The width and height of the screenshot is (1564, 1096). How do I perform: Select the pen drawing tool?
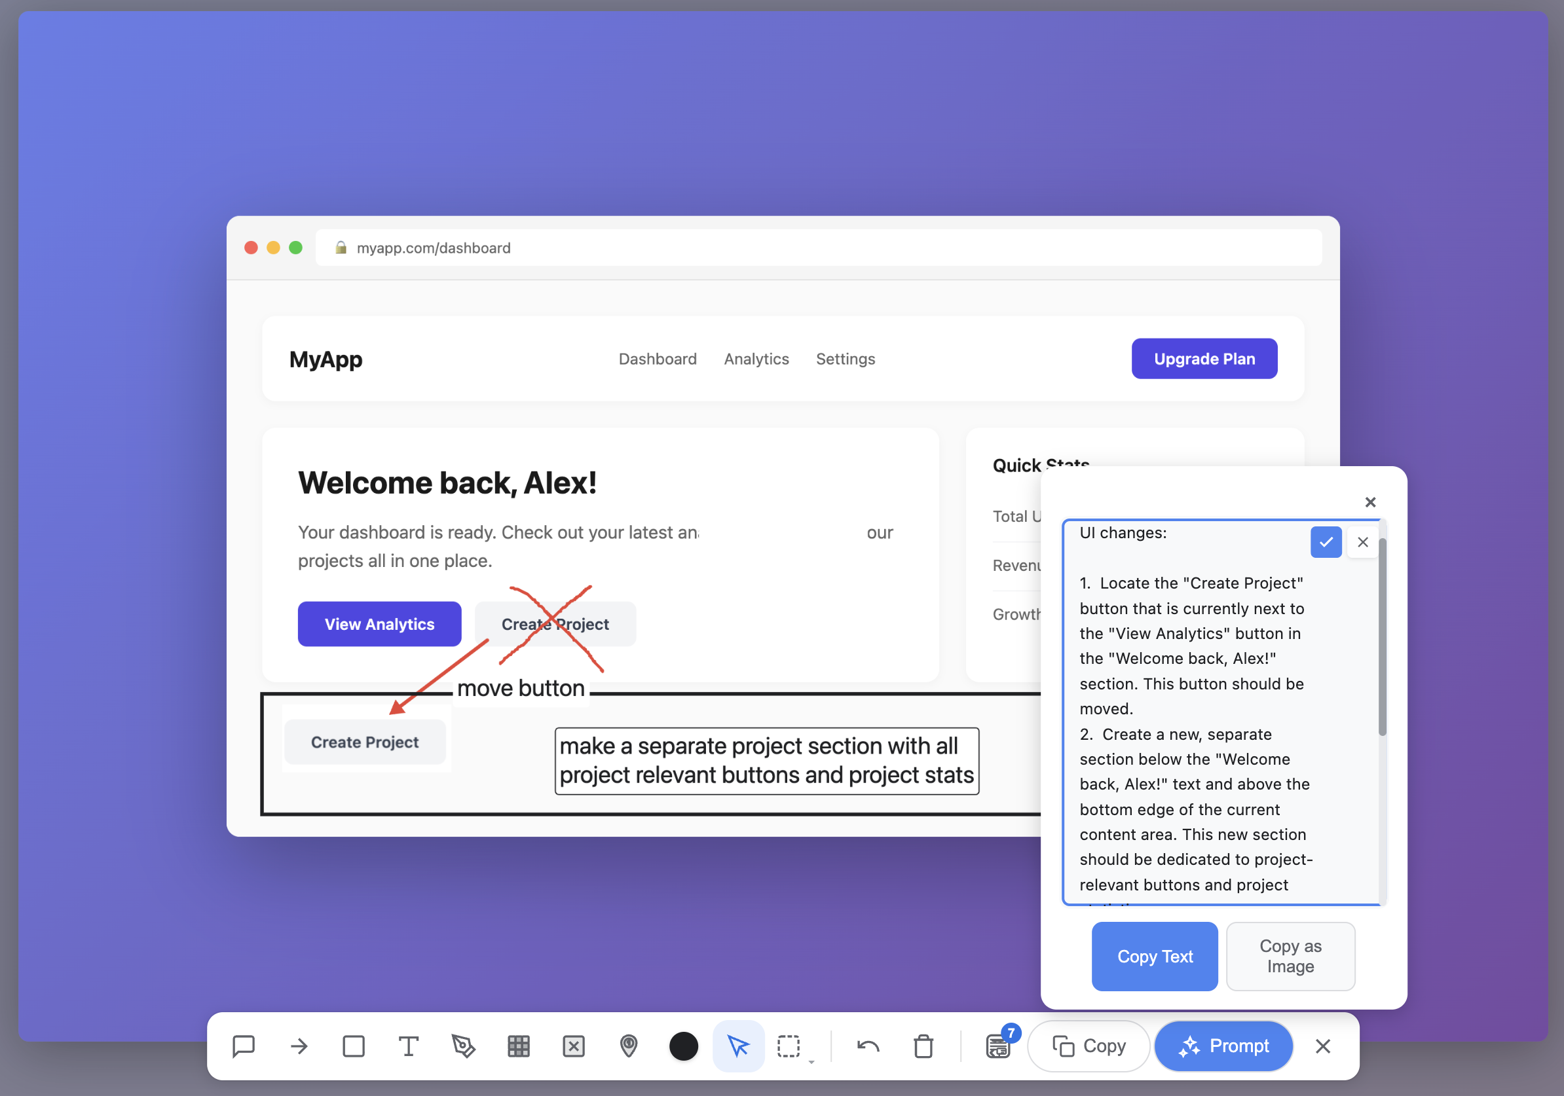pyautogui.click(x=464, y=1046)
